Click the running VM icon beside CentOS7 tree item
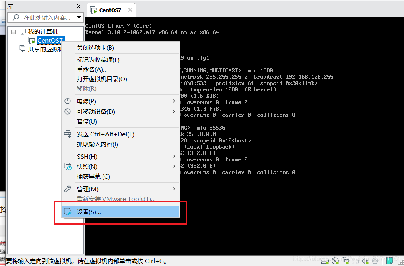404x266 pixels. tap(31, 41)
